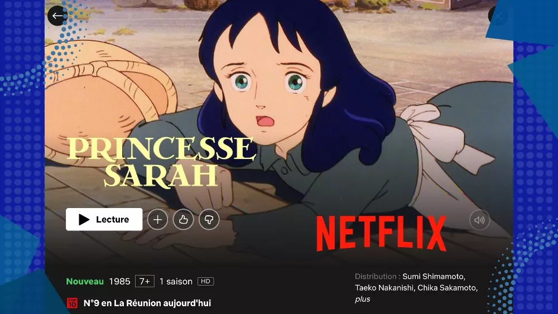Click the 7+ maturity rating badge
Image resolution: width=558 pixels, height=314 pixels.
tap(145, 281)
